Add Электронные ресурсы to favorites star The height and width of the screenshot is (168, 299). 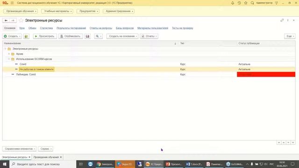click(x=21, y=21)
